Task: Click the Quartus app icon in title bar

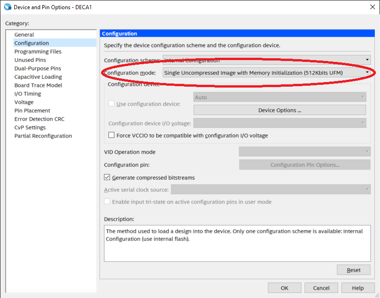Action: 7,7
